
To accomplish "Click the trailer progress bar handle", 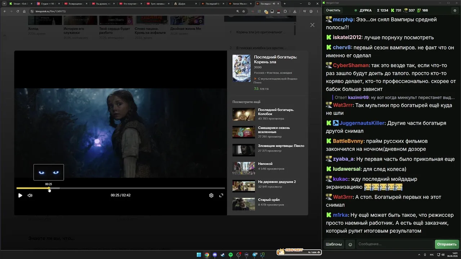I will point(49,188).
